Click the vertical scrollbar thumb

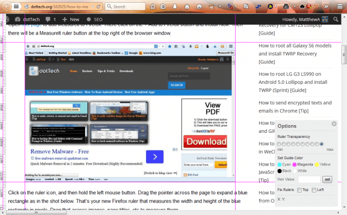tap(344, 55)
